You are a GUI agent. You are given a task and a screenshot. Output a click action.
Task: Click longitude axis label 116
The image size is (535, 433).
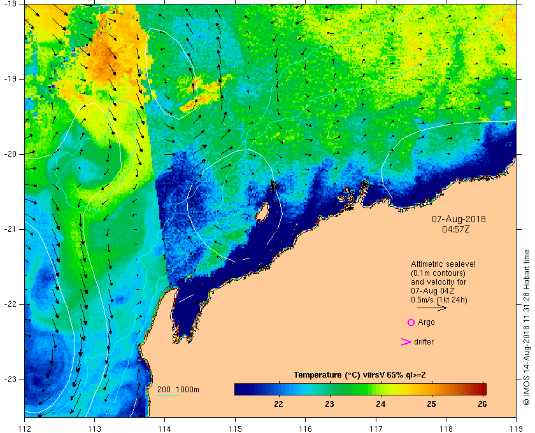coord(305,428)
